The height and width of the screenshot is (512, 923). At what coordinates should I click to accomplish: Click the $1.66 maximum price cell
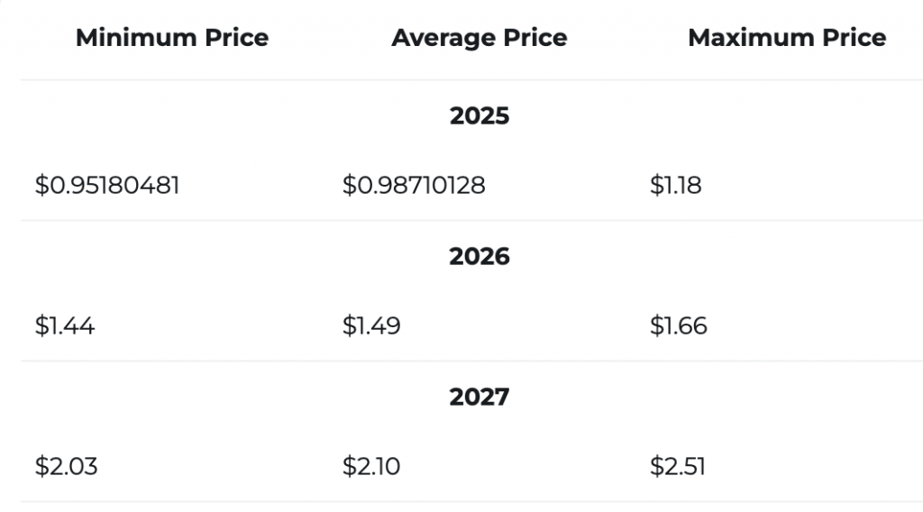(679, 325)
